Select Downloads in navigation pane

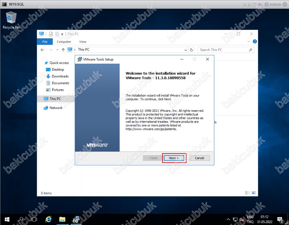click(x=57, y=76)
